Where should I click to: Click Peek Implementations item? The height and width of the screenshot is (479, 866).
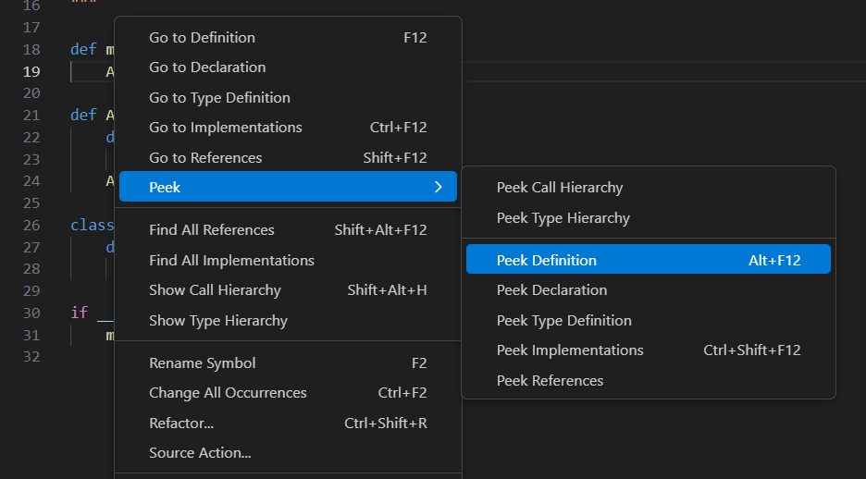(570, 350)
